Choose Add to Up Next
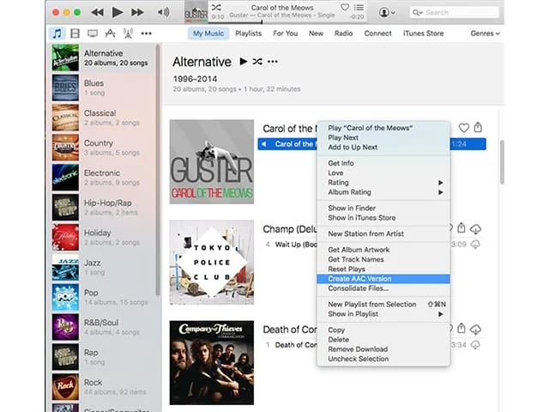The height and width of the screenshot is (412, 549). pos(383,147)
